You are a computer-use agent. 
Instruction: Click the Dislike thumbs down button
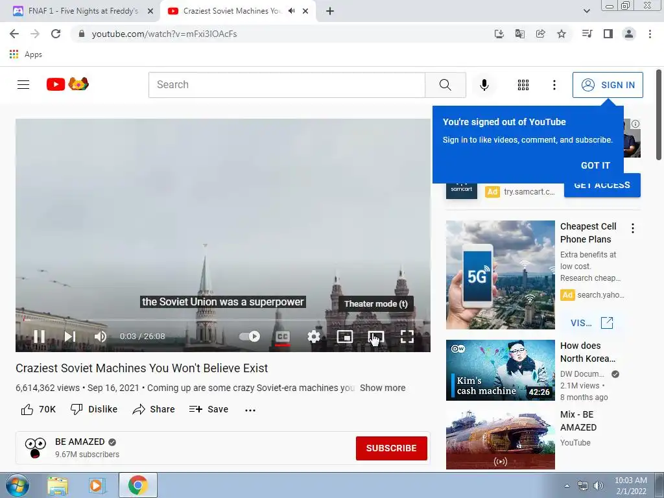pos(93,409)
